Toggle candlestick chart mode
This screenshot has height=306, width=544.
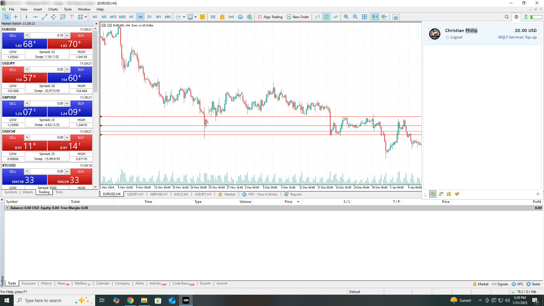(x=326, y=17)
